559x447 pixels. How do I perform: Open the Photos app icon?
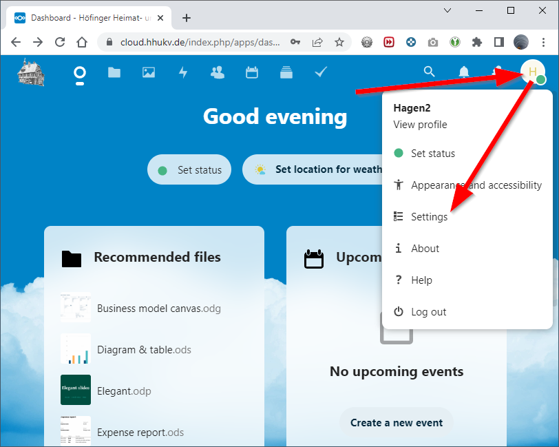pos(149,72)
